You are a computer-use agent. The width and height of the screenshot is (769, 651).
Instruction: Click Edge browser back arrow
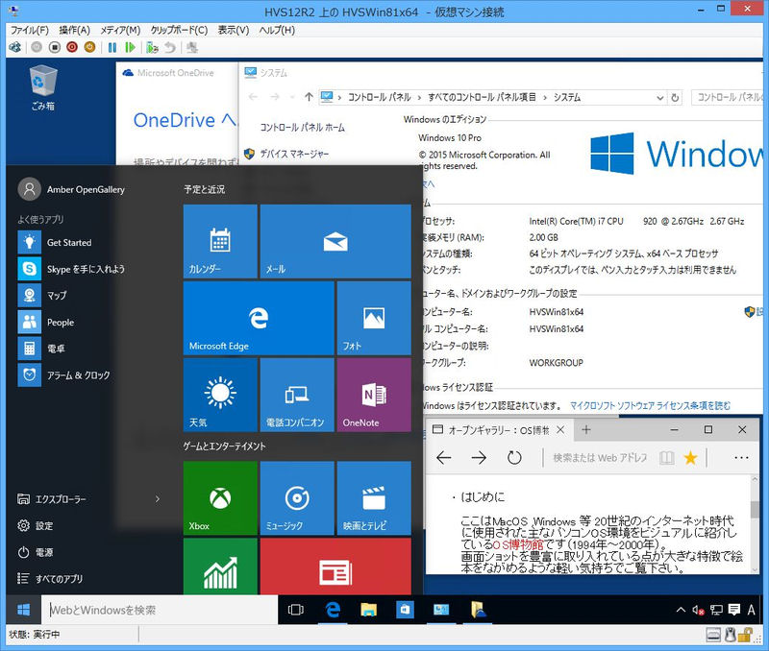click(x=444, y=458)
